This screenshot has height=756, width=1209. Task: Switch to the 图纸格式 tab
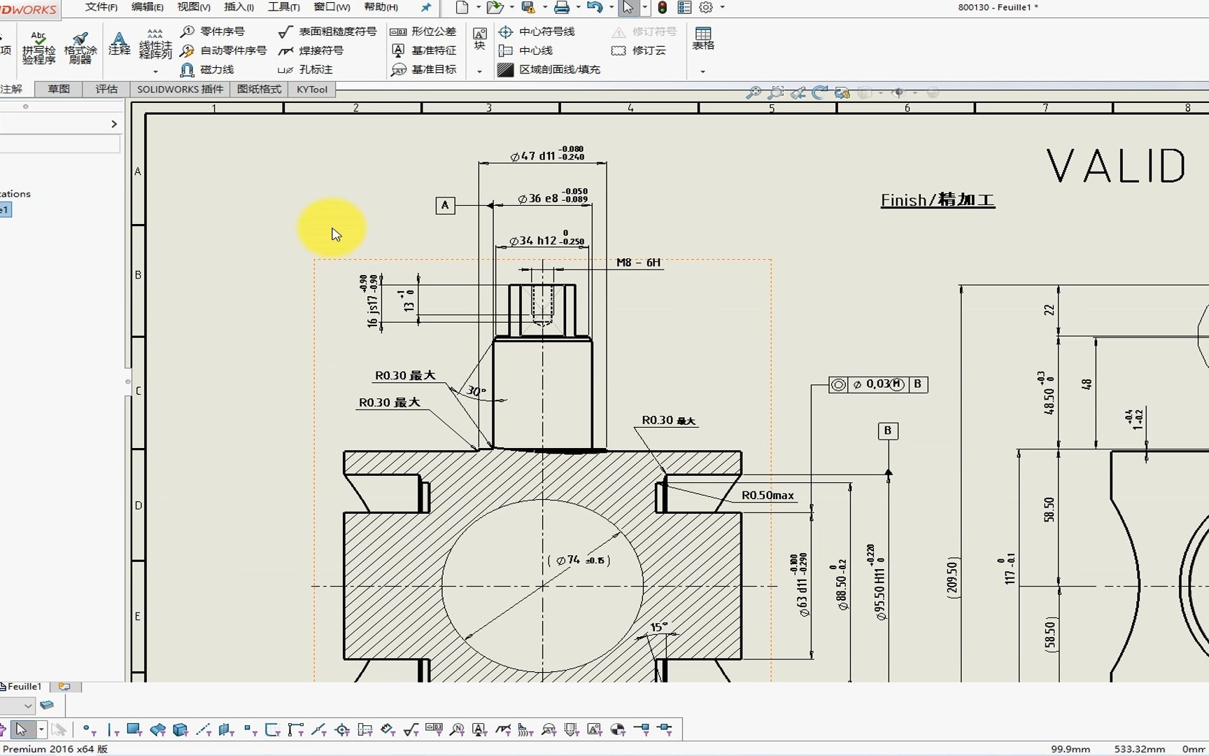[258, 89]
